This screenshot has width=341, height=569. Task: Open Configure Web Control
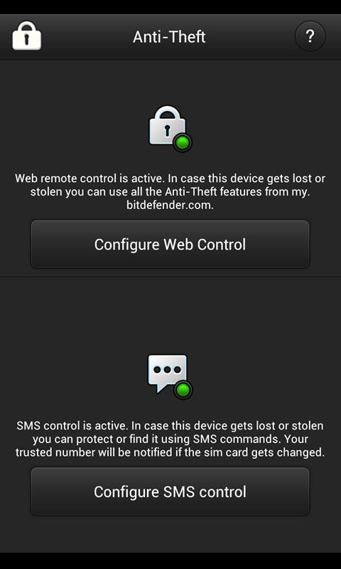[x=170, y=244]
